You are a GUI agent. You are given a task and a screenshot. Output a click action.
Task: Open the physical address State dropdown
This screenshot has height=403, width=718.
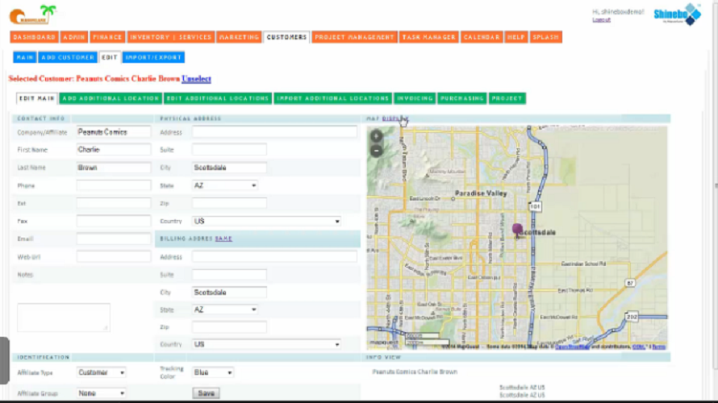224,185
